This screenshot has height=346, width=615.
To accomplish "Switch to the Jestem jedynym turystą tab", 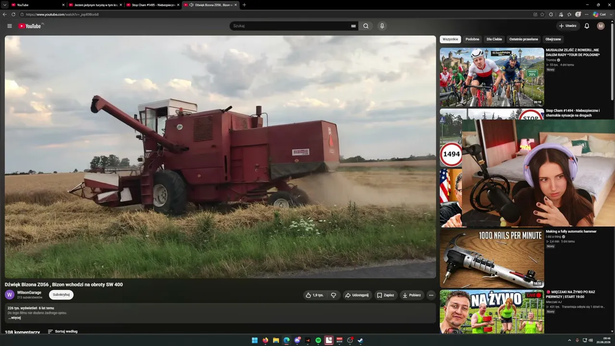I will 95,5.
